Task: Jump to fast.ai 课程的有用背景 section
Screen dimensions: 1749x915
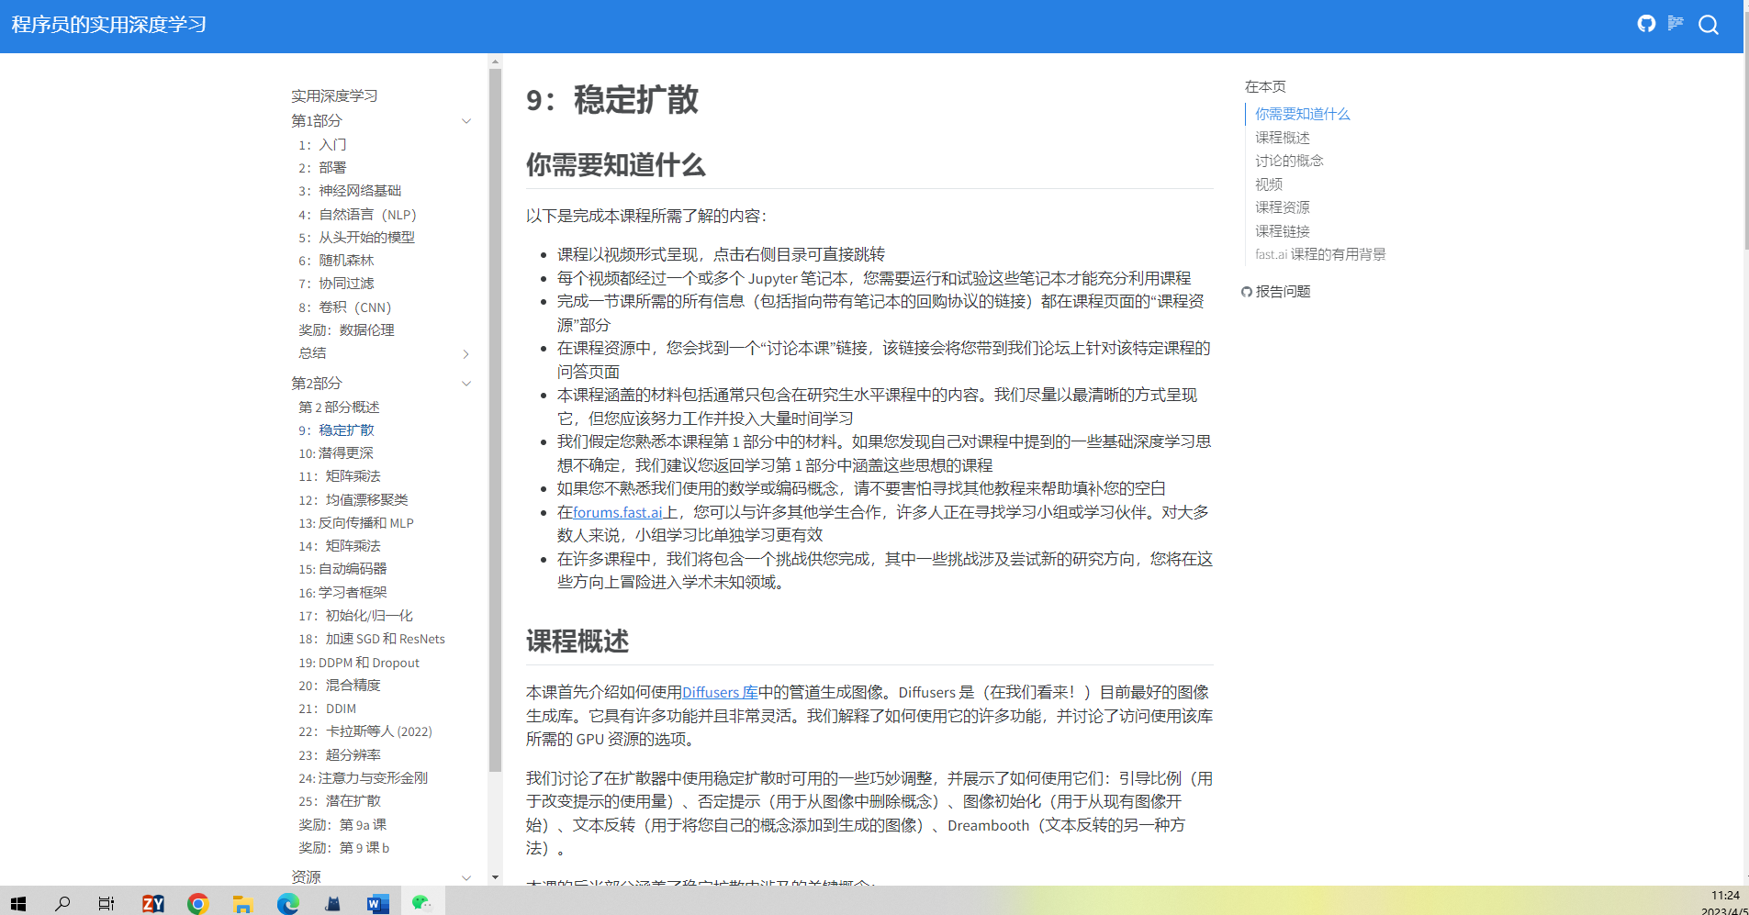Action: point(1320,254)
